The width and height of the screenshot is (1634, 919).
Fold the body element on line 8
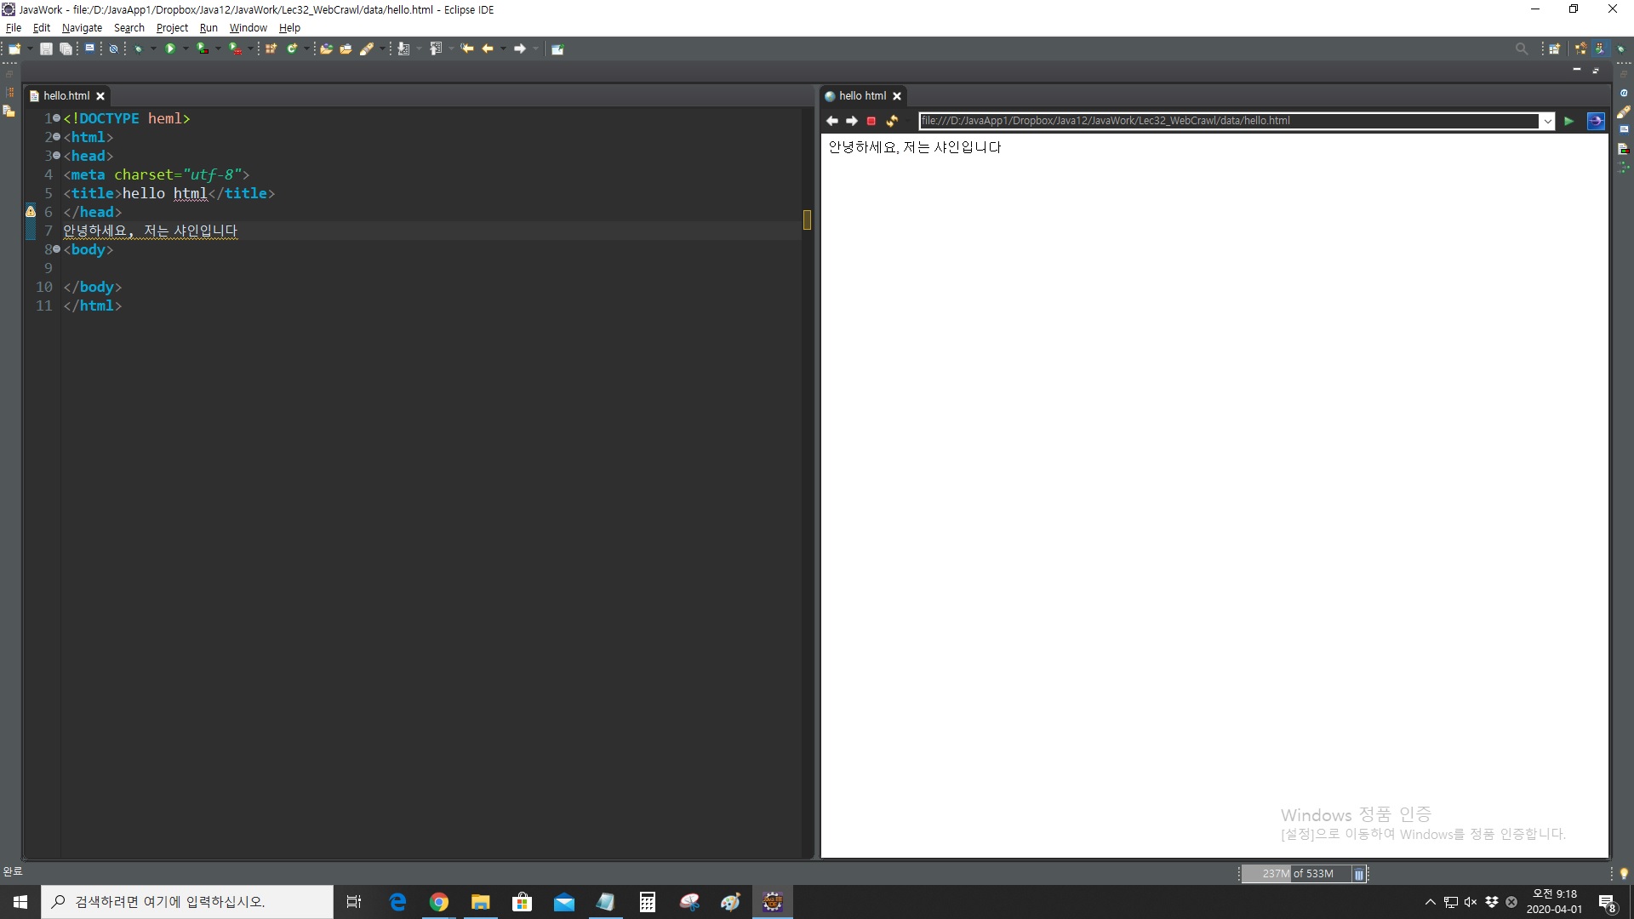pyautogui.click(x=56, y=249)
